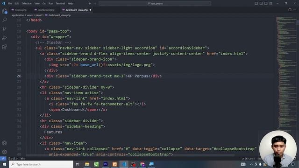Image resolution: width=299 pixels, height=168 pixels.
Task: Click the 'KP Perpus' text on line 26
Action: pos(138,76)
